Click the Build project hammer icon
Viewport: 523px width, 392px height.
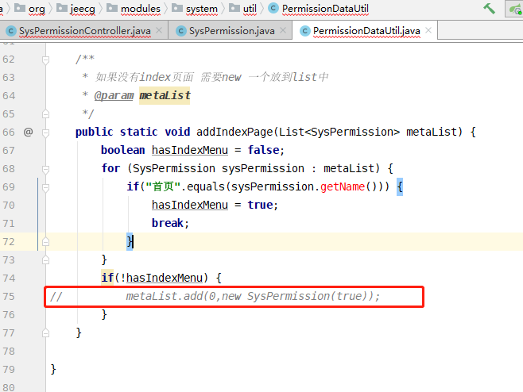pyautogui.click(x=490, y=8)
